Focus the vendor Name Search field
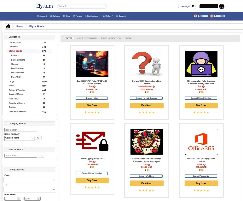 tap(21, 156)
